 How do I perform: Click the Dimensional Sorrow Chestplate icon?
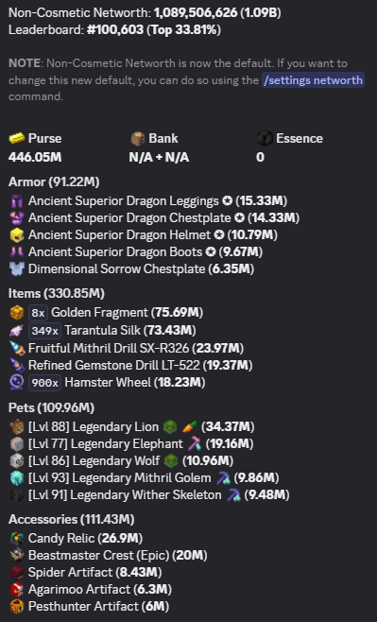pyautogui.click(x=17, y=269)
